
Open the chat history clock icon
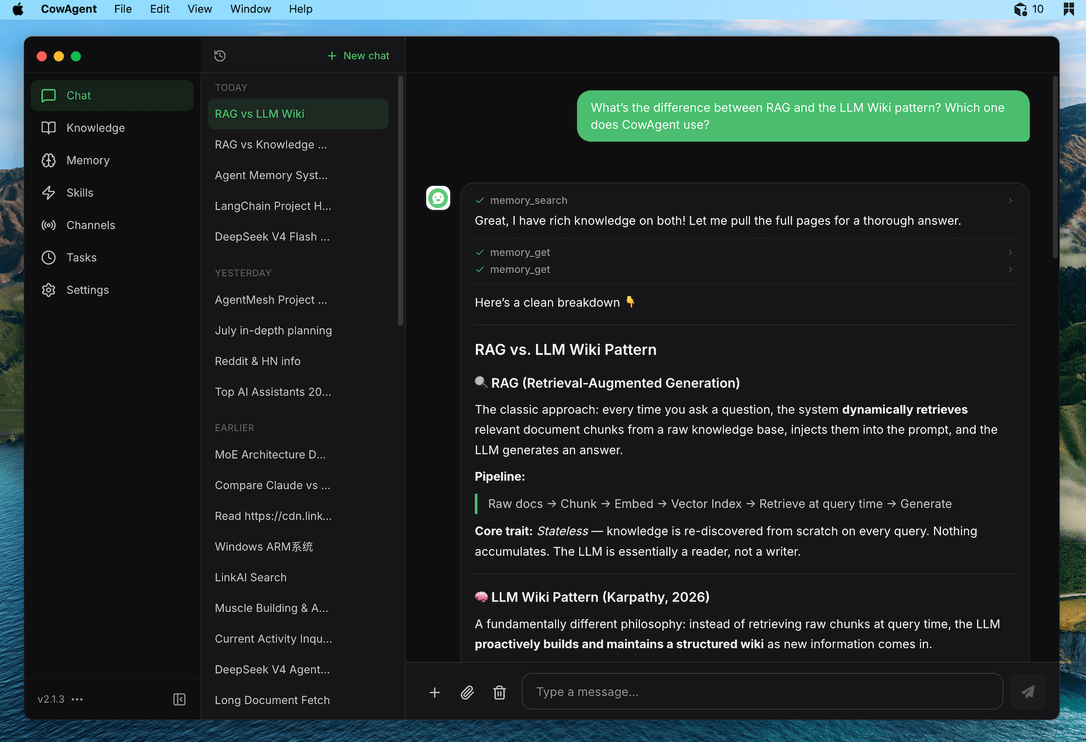(220, 56)
